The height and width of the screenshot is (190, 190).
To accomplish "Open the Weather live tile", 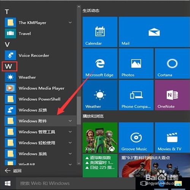I will point(100,95).
